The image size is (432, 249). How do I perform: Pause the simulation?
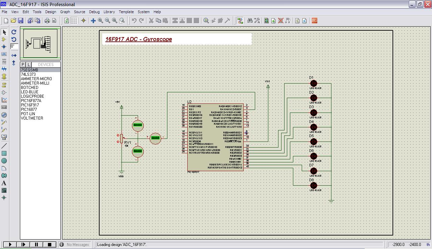click(36, 245)
